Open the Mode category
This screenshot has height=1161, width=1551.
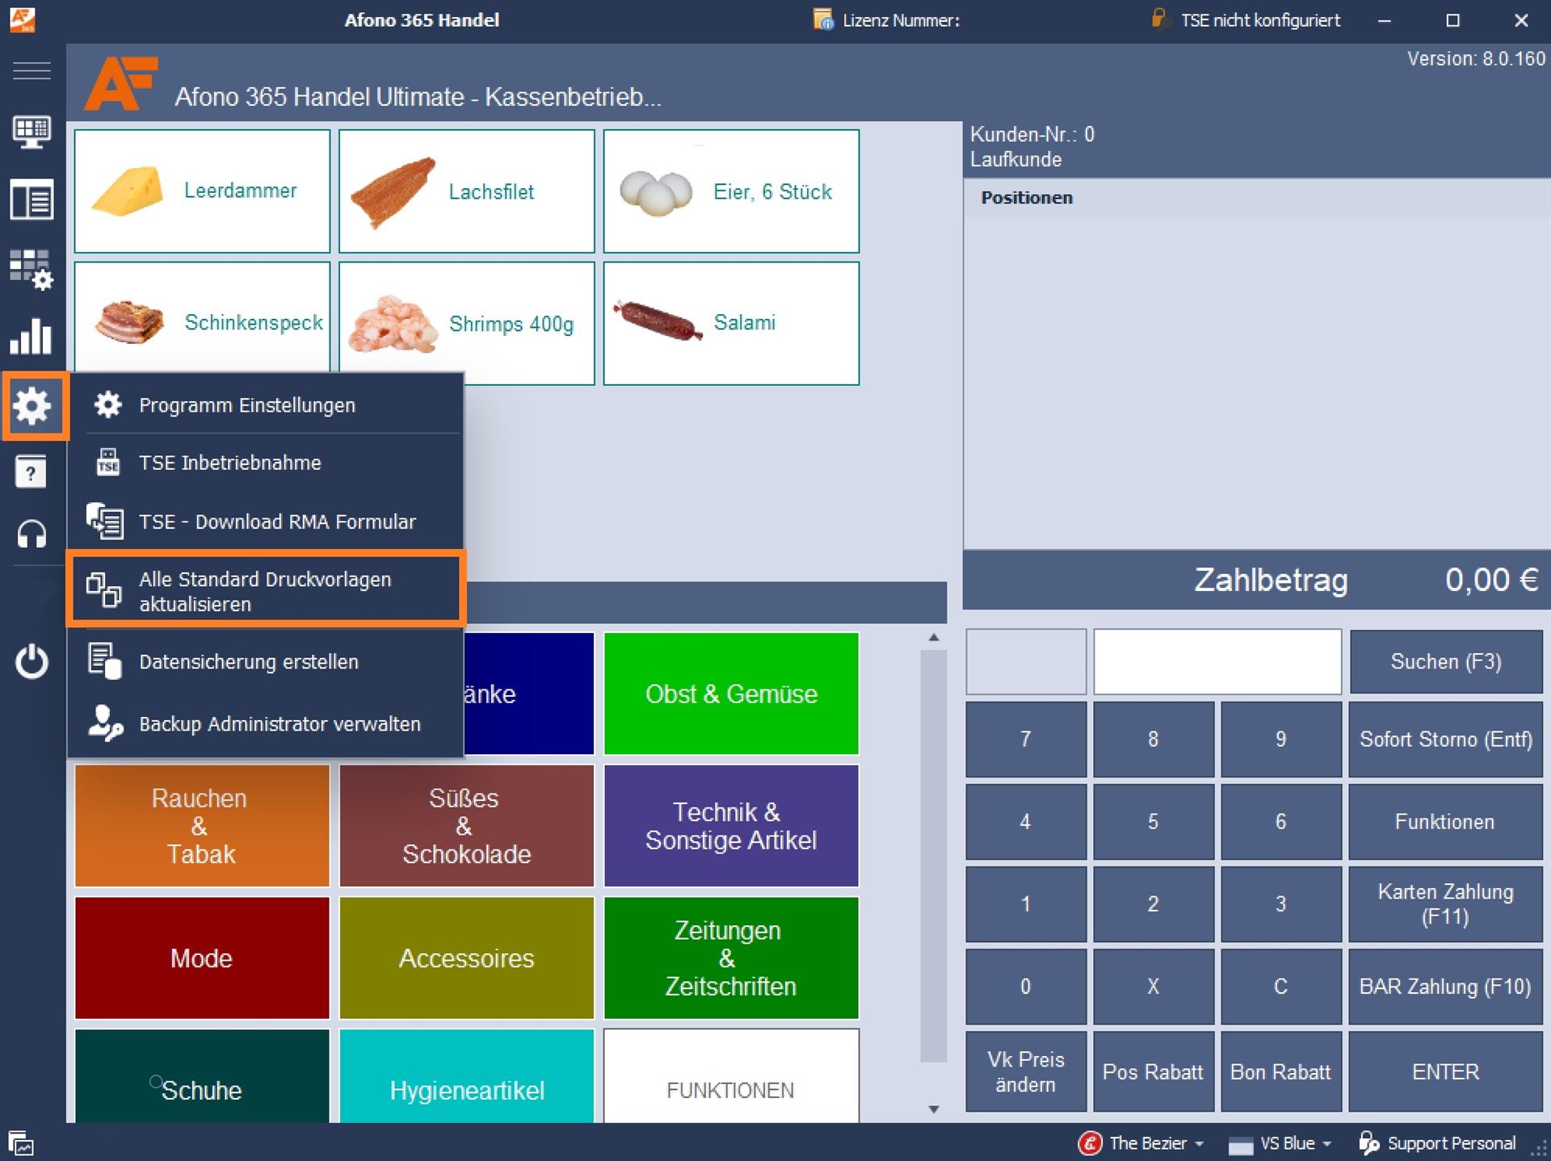(x=202, y=958)
